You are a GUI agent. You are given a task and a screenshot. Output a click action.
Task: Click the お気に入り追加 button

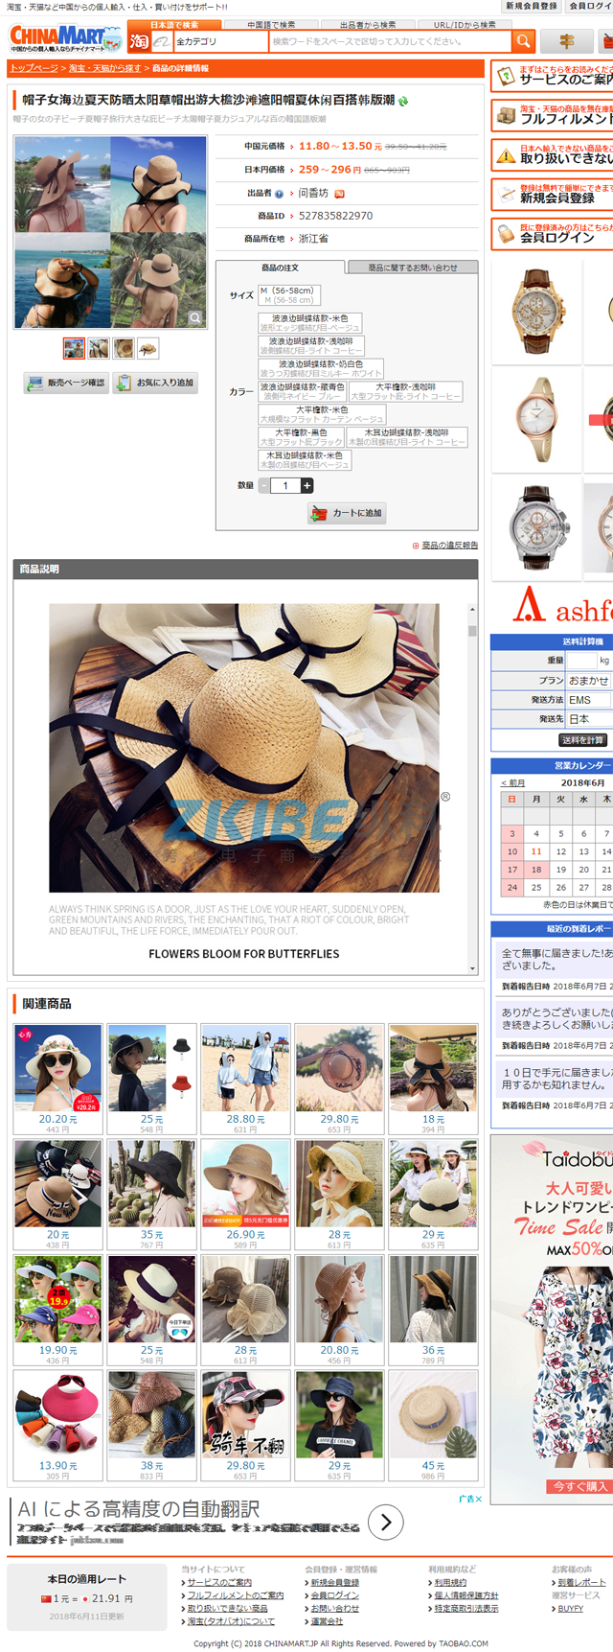(x=155, y=383)
